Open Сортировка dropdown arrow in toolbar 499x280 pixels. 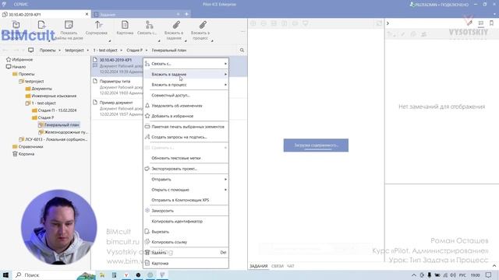pos(109,41)
